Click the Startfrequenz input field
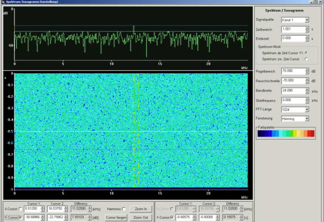324x222 pixels. tap(293, 100)
